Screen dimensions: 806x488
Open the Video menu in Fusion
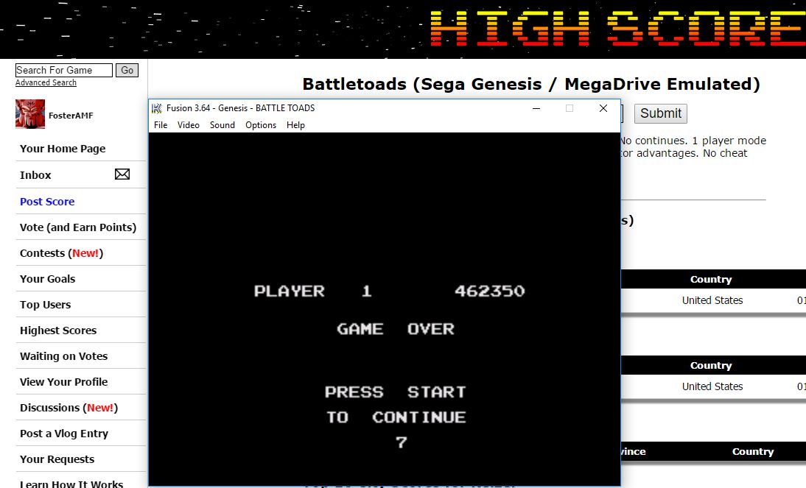pos(188,125)
